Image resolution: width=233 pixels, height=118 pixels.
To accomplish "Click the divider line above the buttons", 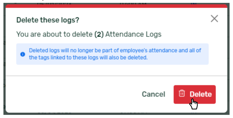I will [116, 76].
